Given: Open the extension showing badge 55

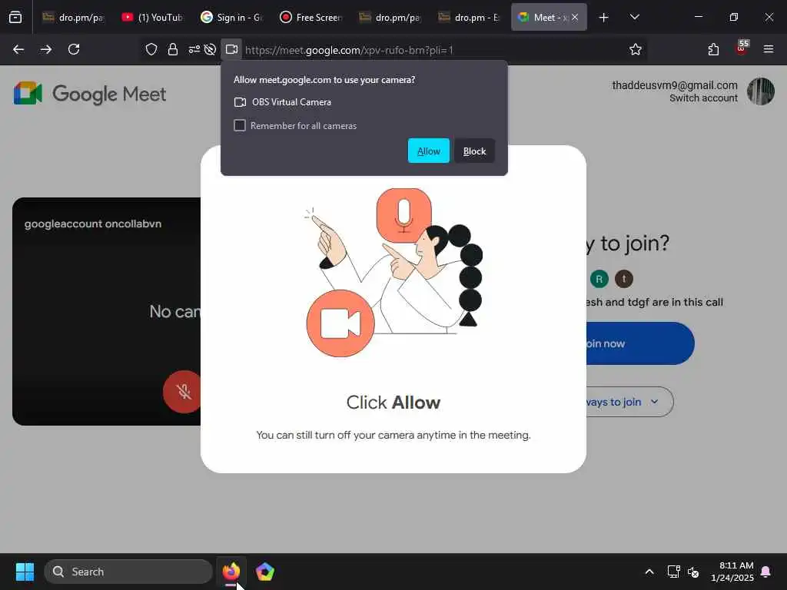Looking at the screenshot, I should (x=742, y=48).
